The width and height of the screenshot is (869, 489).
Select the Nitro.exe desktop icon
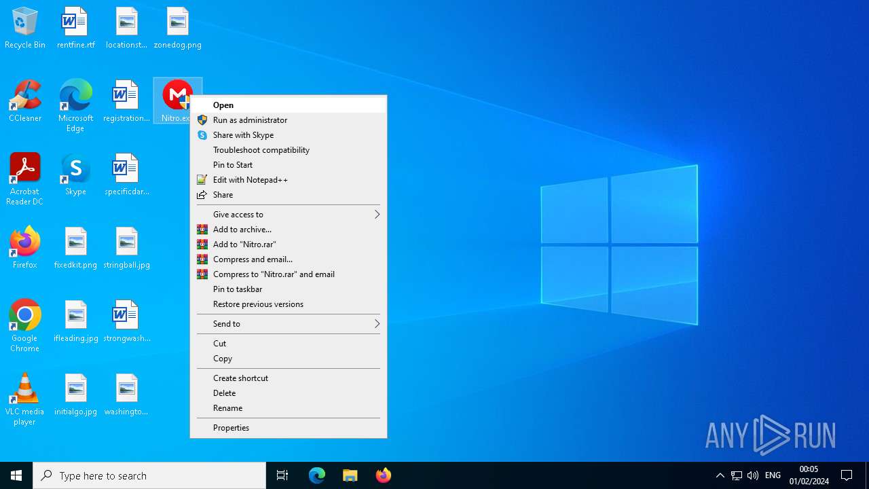(x=177, y=101)
